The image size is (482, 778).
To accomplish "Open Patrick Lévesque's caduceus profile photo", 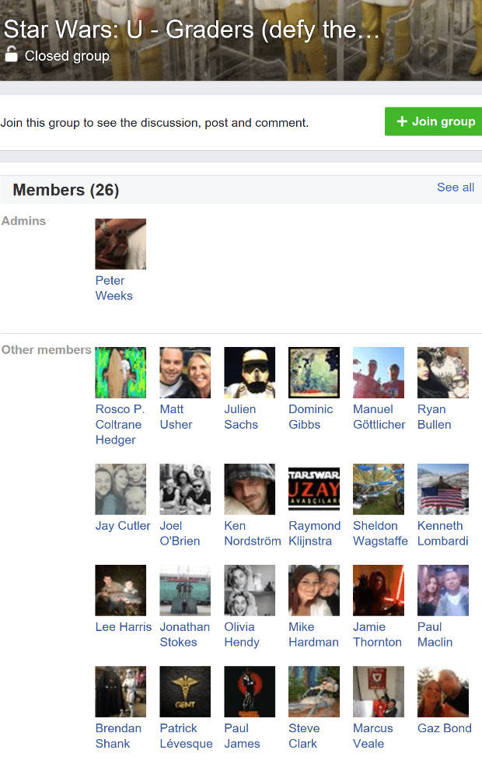I will coord(185,692).
